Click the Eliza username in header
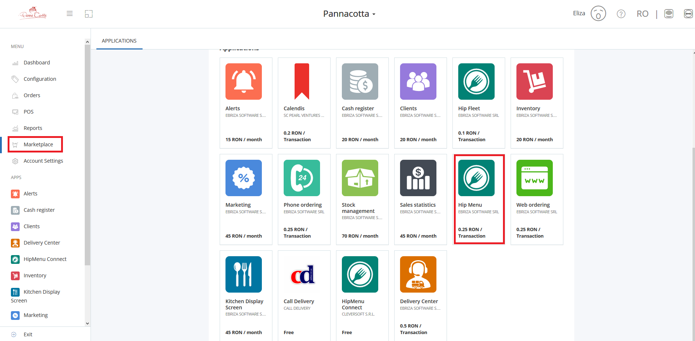 pos(579,13)
